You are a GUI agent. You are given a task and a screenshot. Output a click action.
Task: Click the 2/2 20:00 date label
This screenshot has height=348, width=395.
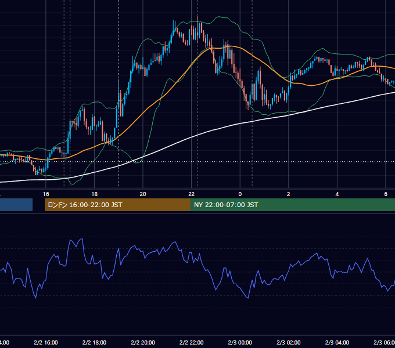143,342
